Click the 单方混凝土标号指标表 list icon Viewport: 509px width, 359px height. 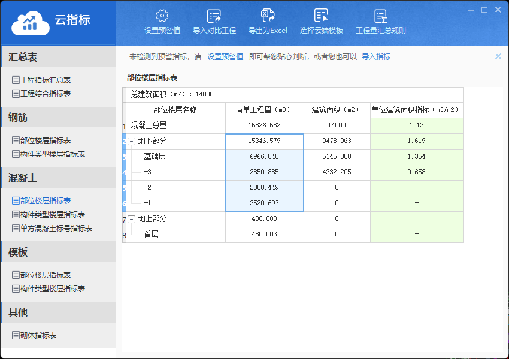[x=16, y=229]
